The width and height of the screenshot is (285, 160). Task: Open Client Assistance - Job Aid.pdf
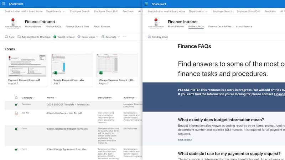point(64,113)
